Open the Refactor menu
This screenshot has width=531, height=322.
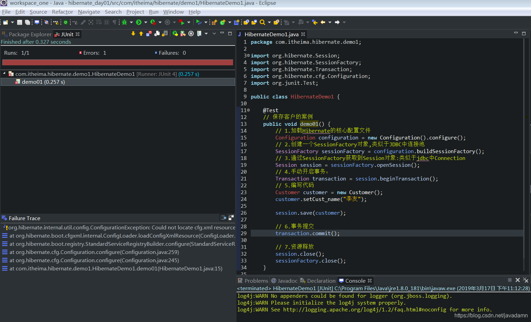point(63,12)
